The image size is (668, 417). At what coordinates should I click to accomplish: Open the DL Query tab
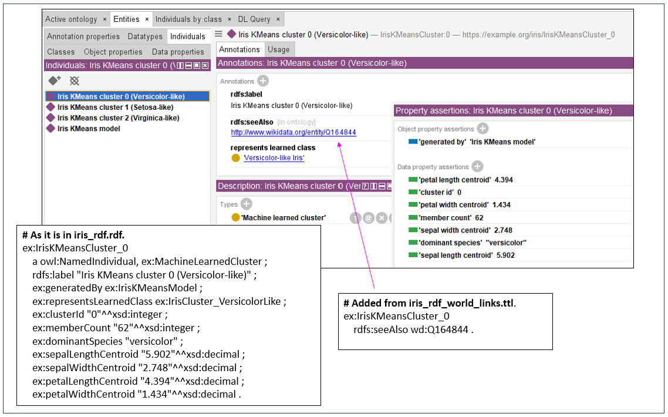point(254,19)
